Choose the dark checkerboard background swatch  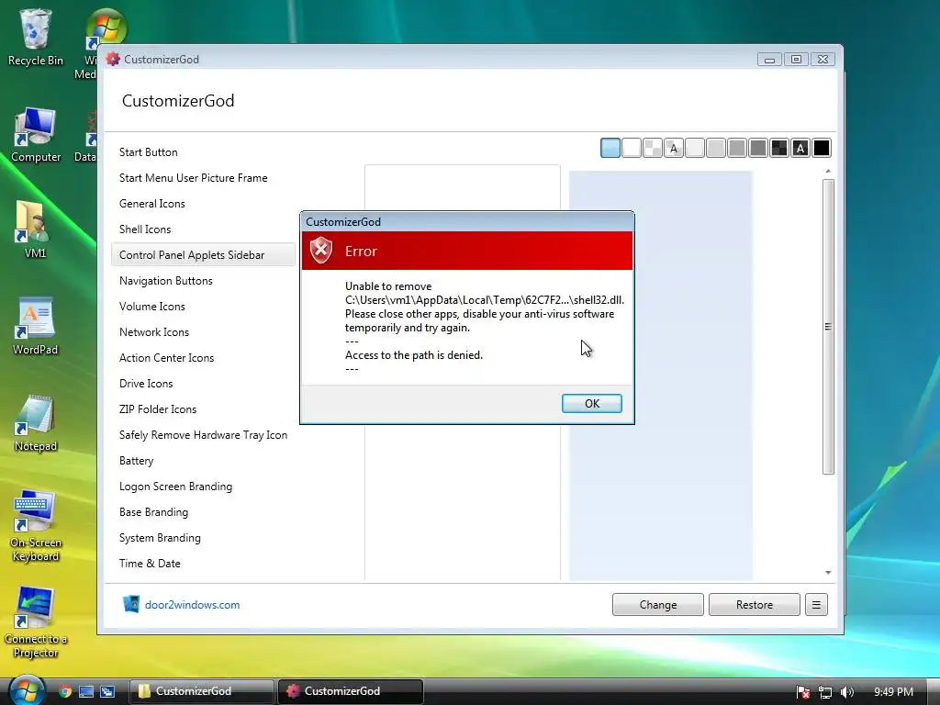[778, 148]
